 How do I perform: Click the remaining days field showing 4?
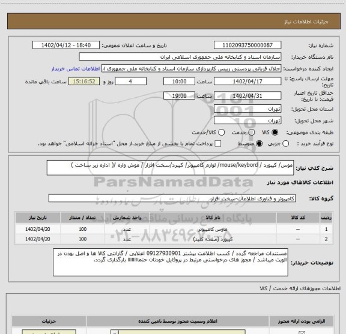click(x=130, y=82)
